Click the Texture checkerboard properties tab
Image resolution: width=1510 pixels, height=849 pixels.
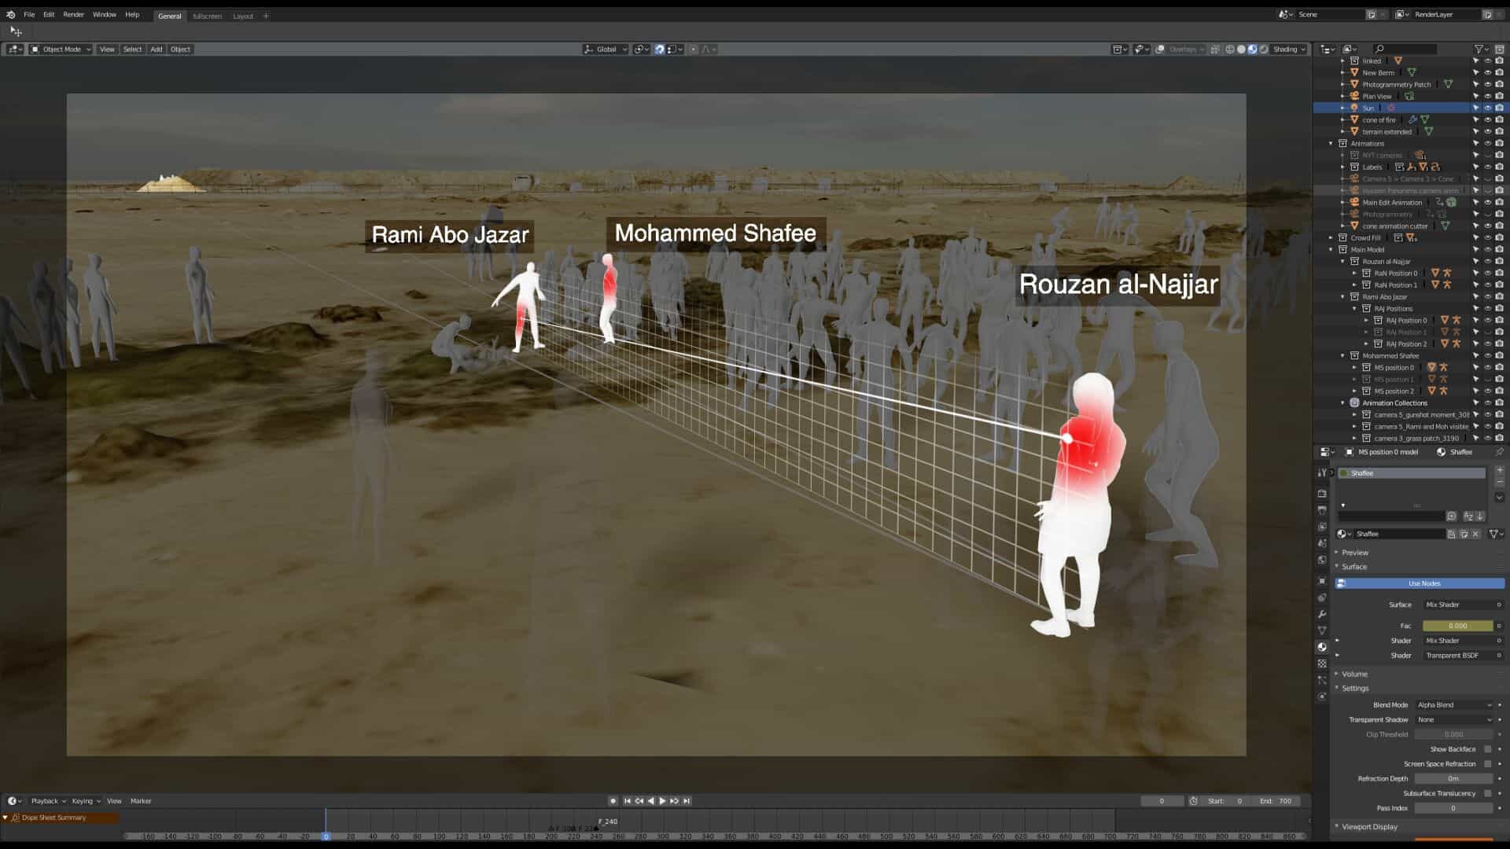tap(1322, 663)
